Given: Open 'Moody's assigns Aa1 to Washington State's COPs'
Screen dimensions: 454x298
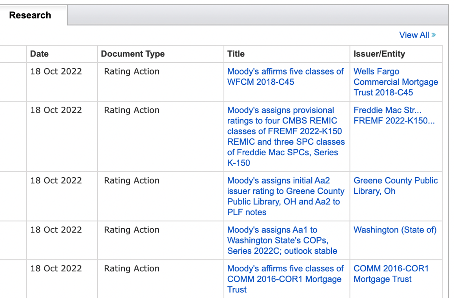Looking at the screenshot, I should click(282, 240).
